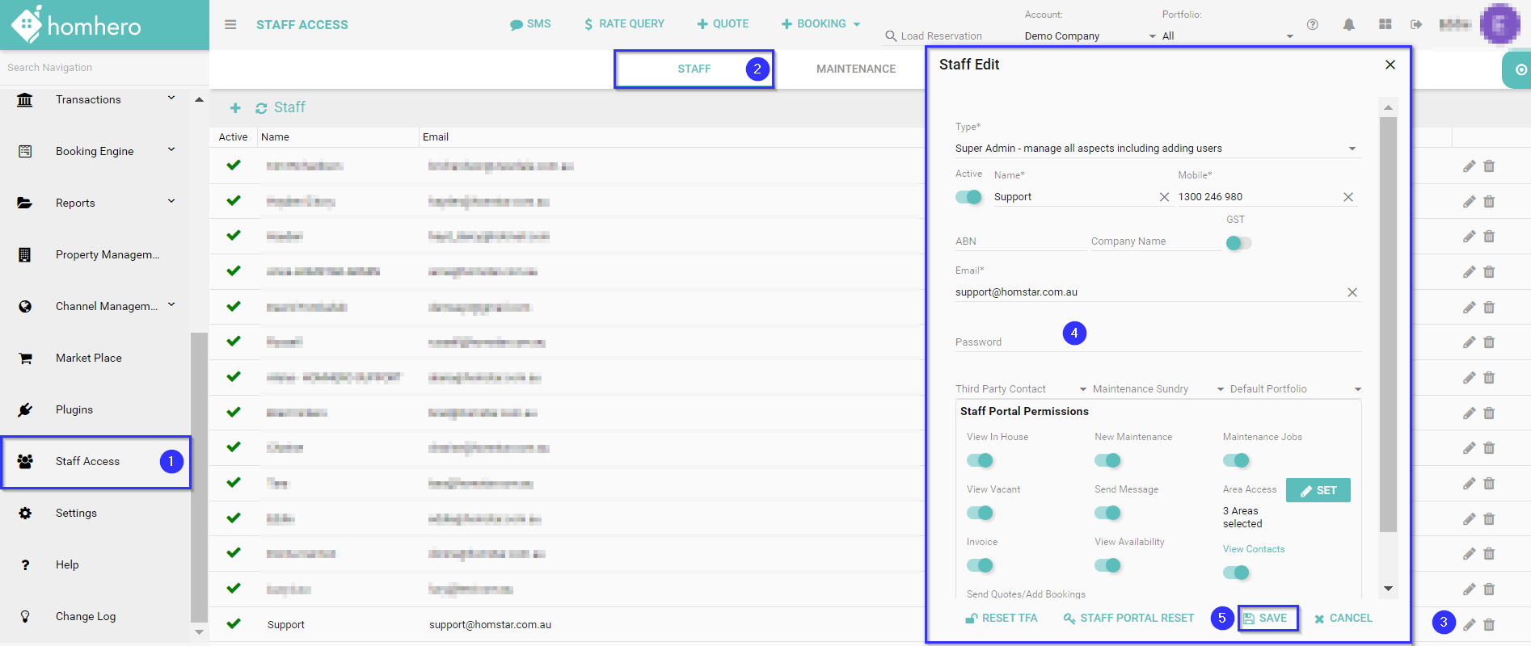The width and height of the screenshot is (1531, 646).
Task: Disable the View In House permission
Action: (x=980, y=460)
